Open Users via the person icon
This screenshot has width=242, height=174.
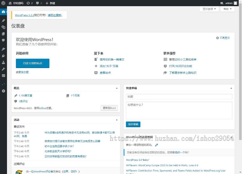click(3, 62)
